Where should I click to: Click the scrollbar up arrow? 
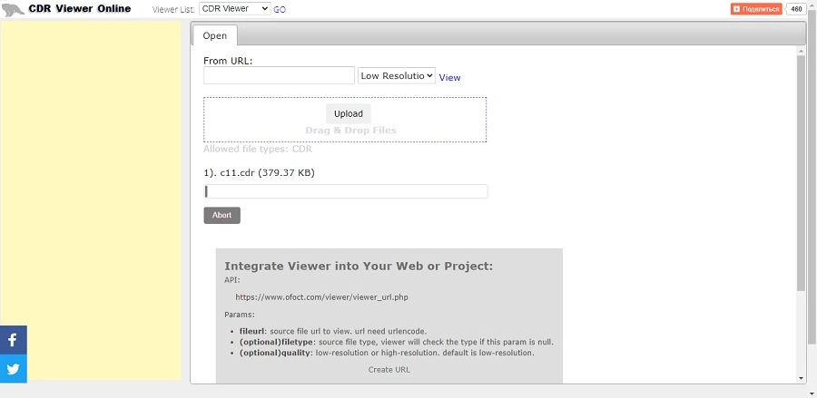[x=801, y=50]
